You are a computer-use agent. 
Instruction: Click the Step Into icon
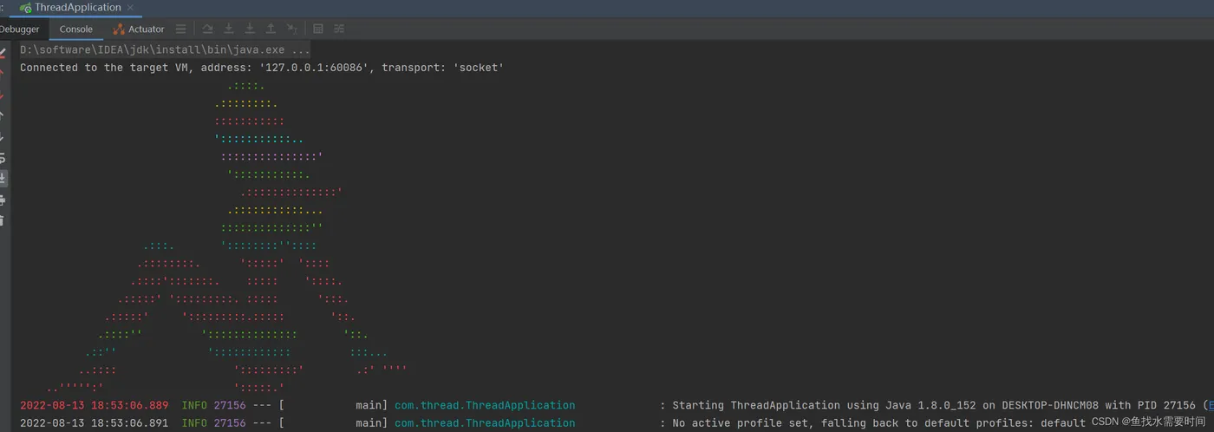229,29
